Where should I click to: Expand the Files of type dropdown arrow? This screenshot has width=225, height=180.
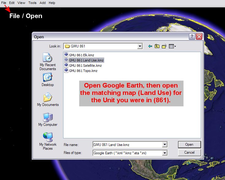pyautogui.click(x=165, y=153)
